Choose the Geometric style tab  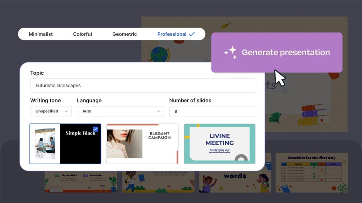pos(124,34)
